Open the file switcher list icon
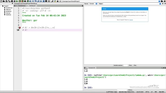Screen dimensions: 166x93 (12, 1)
